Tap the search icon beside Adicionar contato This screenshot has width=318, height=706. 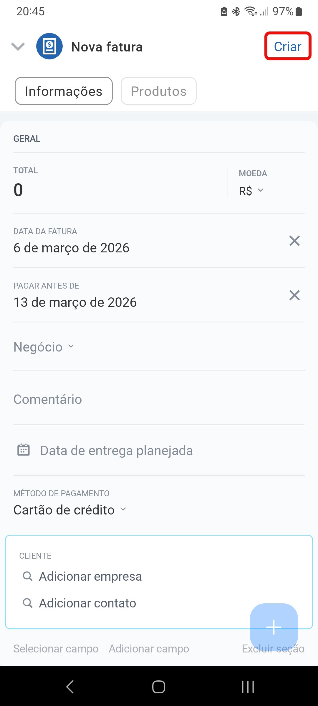28,603
